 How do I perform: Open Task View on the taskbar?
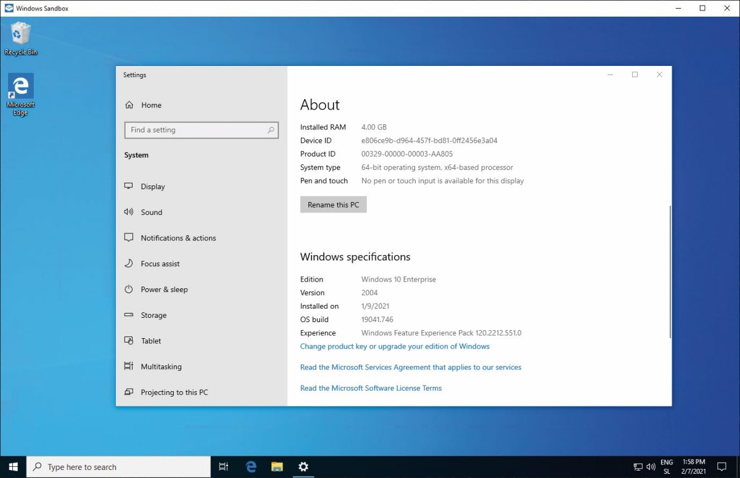click(224, 467)
